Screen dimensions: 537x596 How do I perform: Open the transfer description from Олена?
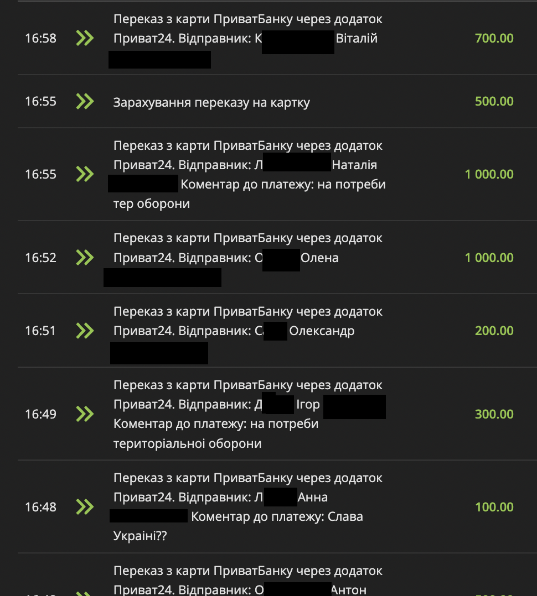coord(247,248)
